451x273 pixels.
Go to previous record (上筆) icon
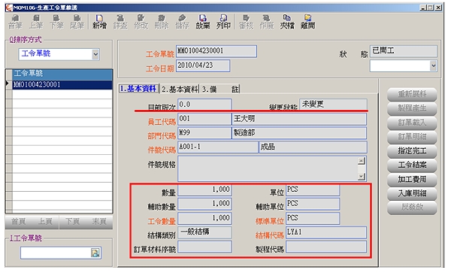tap(36, 22)
